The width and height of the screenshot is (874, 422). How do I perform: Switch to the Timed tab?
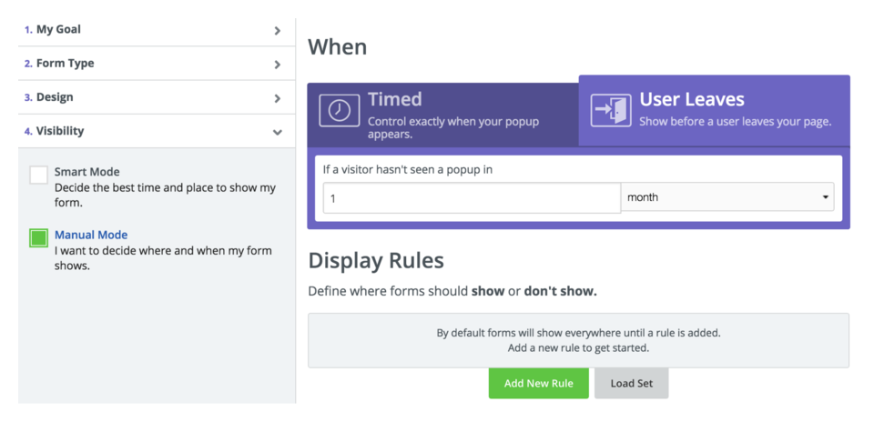point(443,115)
